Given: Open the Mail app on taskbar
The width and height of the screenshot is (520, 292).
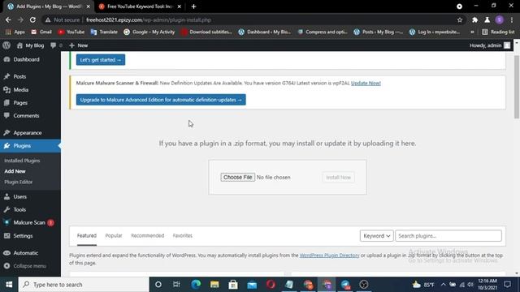Looking at the screenshot, I should tap(252, 285).
